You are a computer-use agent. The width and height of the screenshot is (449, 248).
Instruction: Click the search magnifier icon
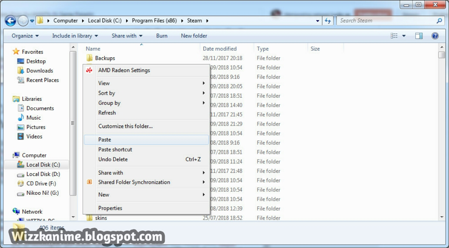439,21
